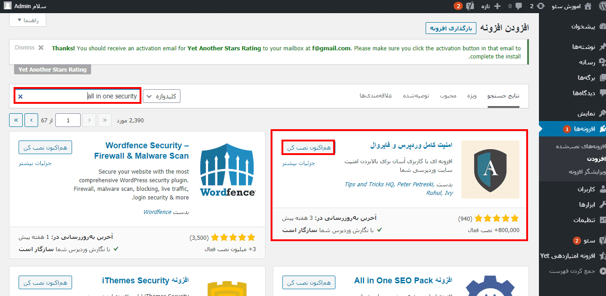Click the آموزش سئو site name
The width and height of the screenshot is (606, 296).
(x=566, y=6)
